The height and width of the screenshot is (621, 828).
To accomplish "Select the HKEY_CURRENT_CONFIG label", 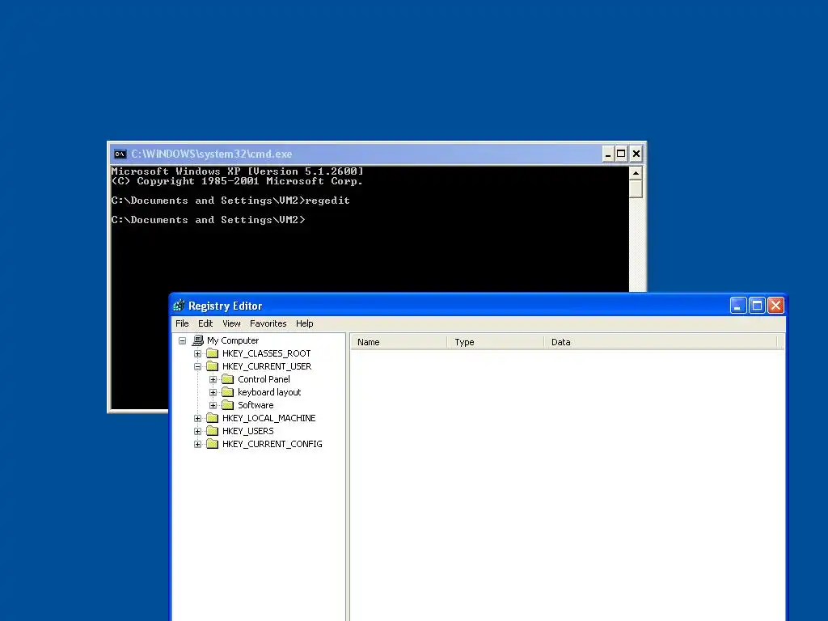I will 272,444.
